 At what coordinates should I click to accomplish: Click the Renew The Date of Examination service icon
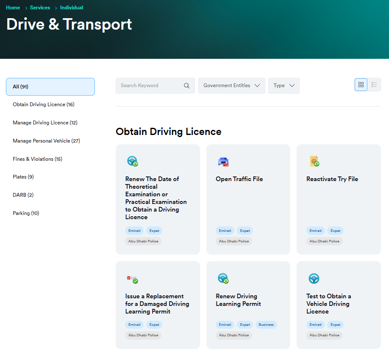click(133, 161)
